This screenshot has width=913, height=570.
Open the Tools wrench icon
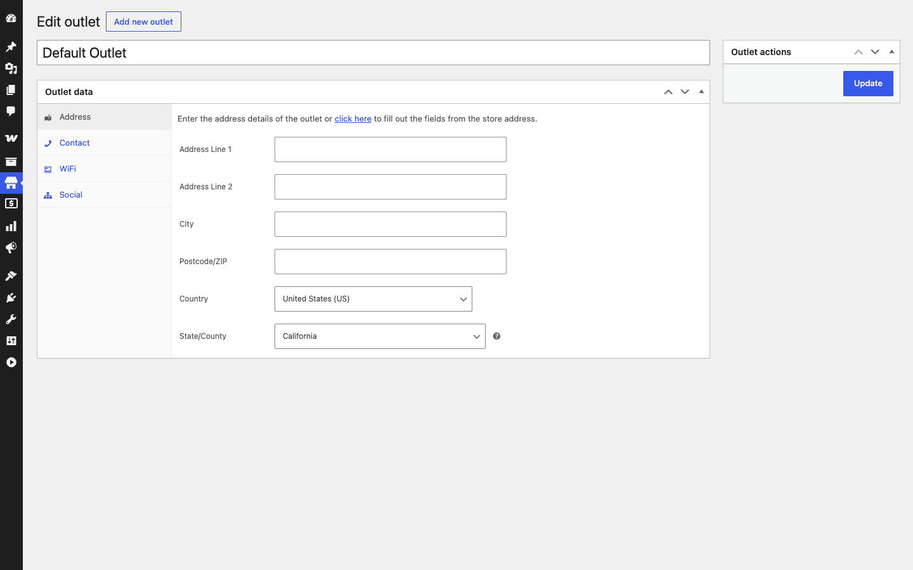(11, 319)
